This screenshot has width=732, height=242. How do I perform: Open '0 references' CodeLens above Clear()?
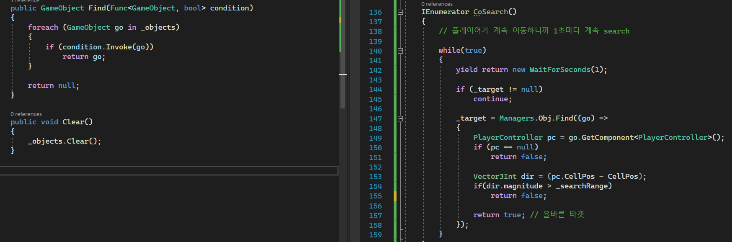click(x=26, y=114)
